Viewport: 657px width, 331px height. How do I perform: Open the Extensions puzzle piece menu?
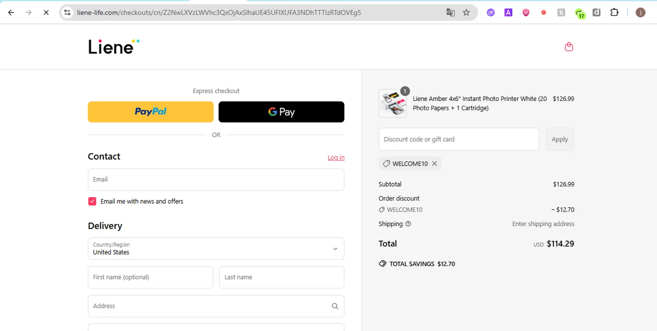pyautogui.click(x=615, y=13)
